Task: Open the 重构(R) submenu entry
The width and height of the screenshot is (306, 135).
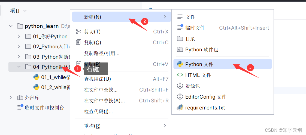Action: coord(122,126)
